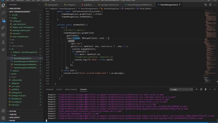Split the terminal panel
This screenshot has height=123, width=218.
coord(201,90)
